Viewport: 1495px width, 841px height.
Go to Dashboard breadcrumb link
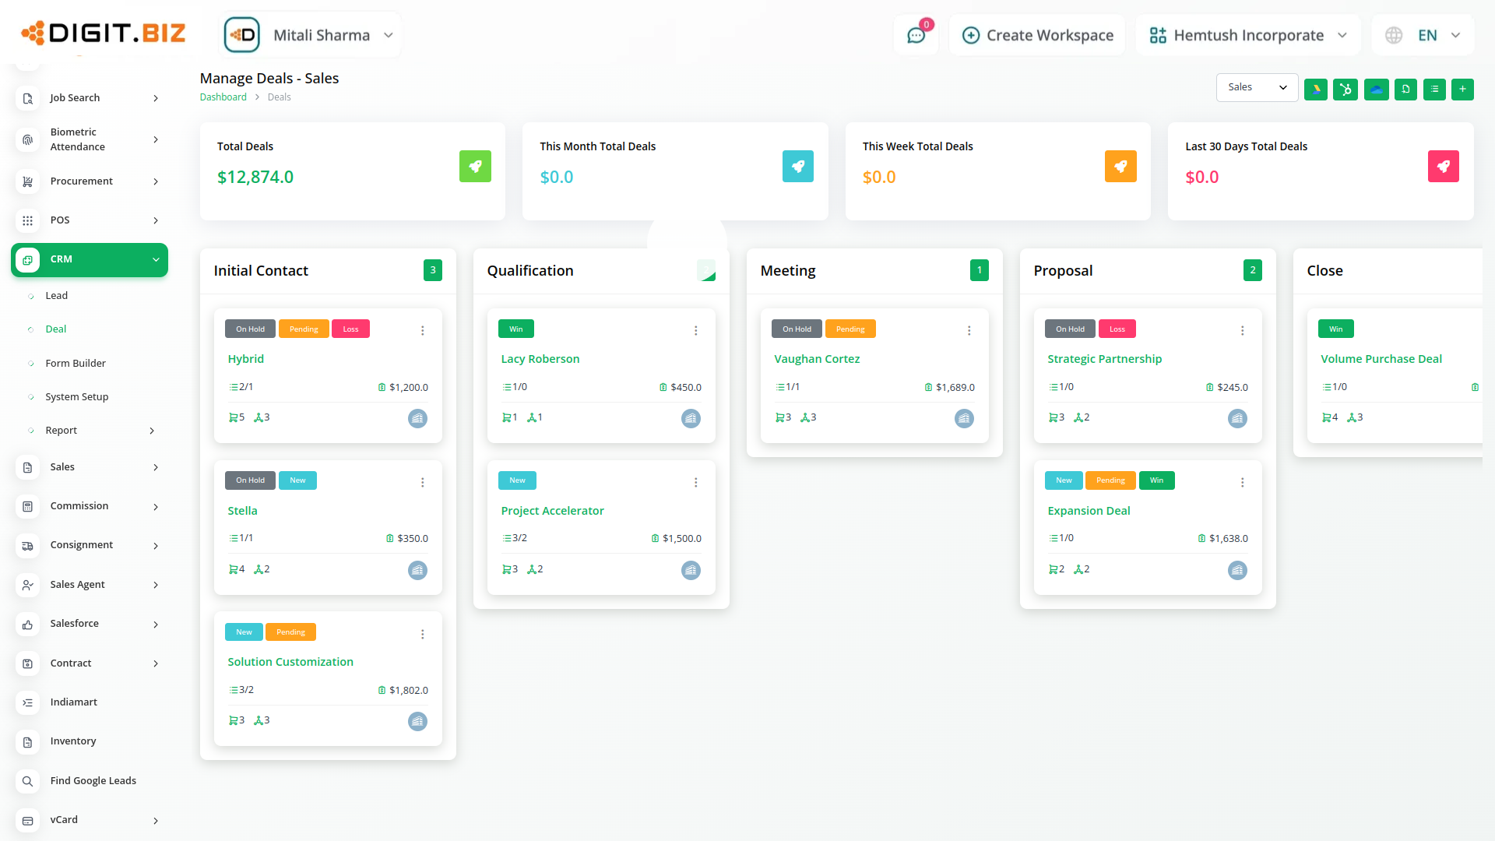[x=223, y=97]
